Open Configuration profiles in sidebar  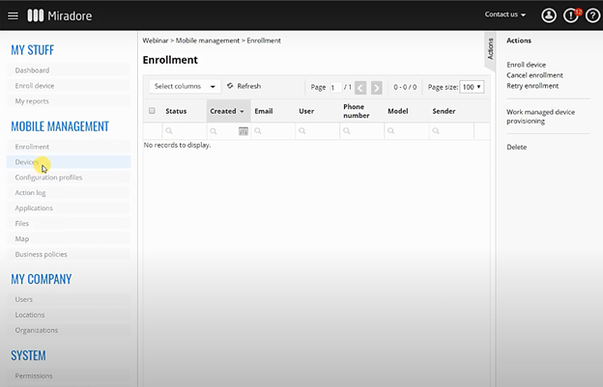[48, 178]
